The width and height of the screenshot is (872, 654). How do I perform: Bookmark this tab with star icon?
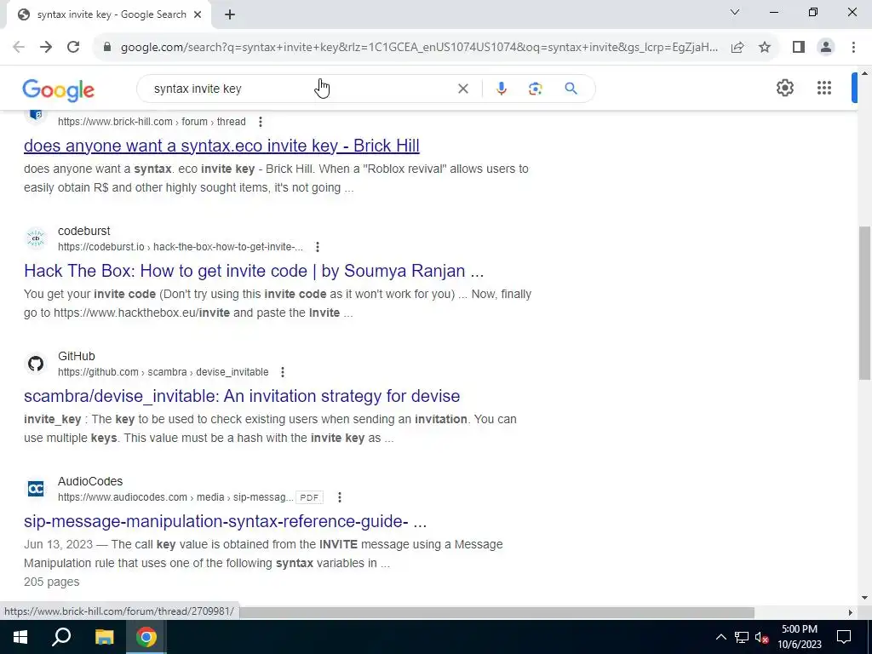coord(765,48)
